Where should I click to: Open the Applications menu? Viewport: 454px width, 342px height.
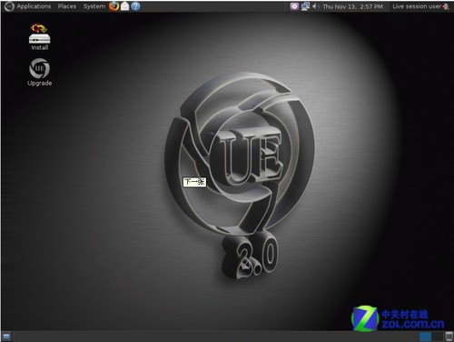tap(34, 6)
